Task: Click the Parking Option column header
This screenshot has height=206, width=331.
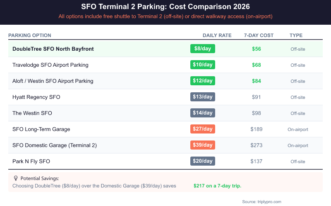Action: click(x=30, y=35)
